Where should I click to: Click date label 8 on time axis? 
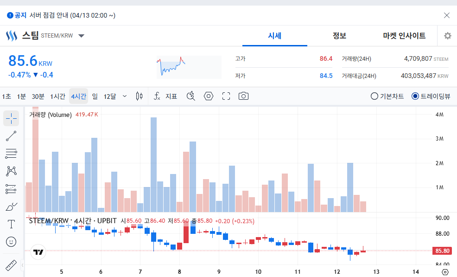[x=179, y=272]
